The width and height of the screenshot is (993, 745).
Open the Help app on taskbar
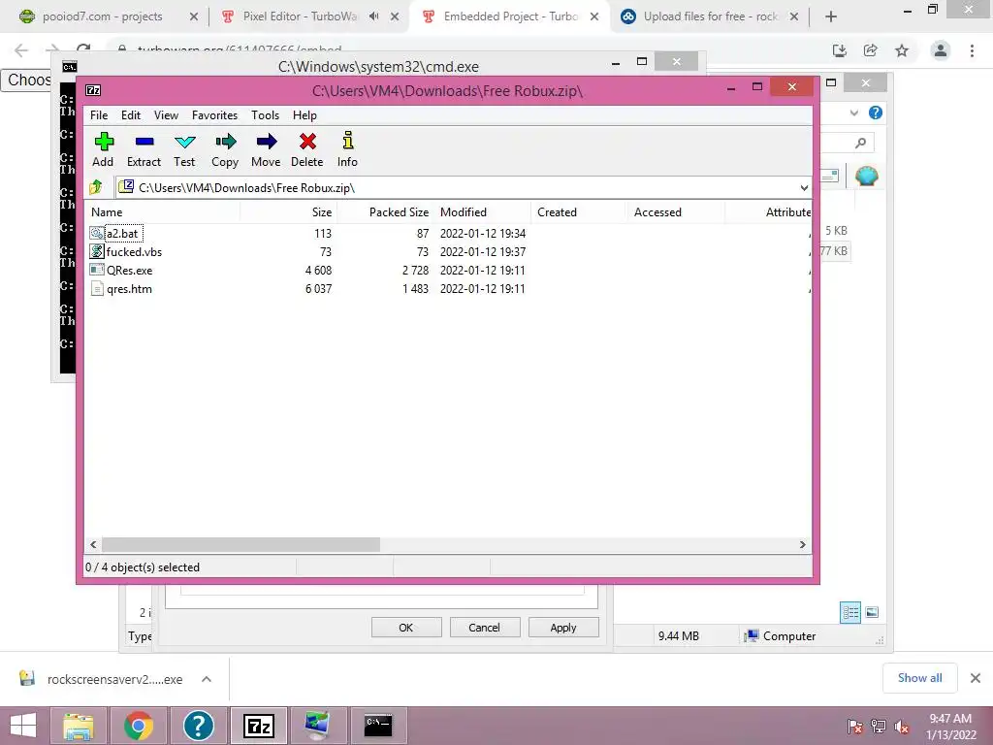(x=198, y=726)
